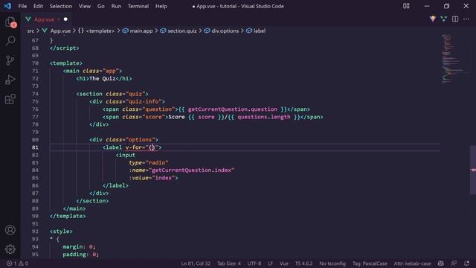The height and width of the screenshot is (268, 476).
Task: Change the Vue language mode
Action: [x=284, y=264]
